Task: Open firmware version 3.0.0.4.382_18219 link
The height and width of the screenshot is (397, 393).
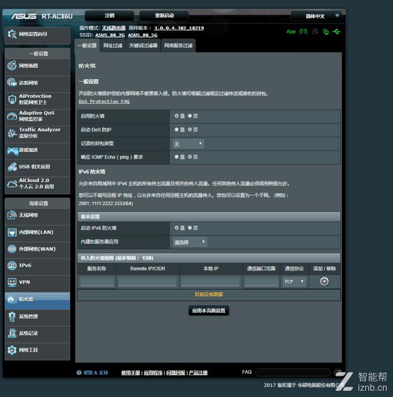Action: click(x=179, y=28)
